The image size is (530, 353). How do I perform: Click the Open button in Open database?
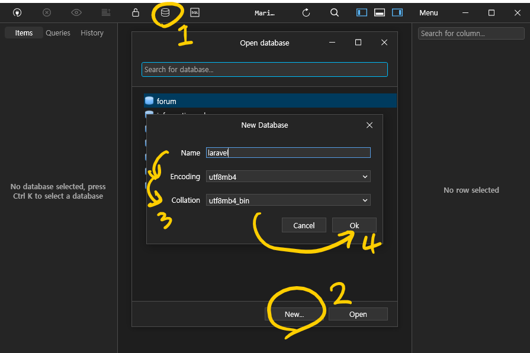tap(358, 314)
